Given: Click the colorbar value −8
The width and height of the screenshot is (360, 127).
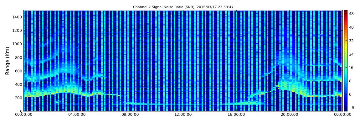Looking at the screenshot, I should [x=351, y=108].
